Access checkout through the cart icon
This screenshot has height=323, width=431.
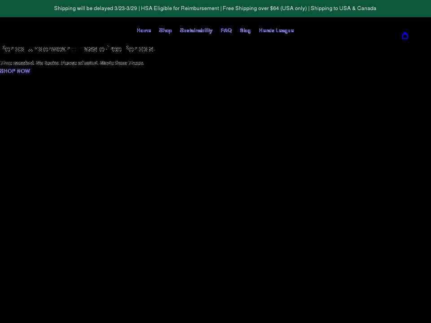(x=405, y=36)
